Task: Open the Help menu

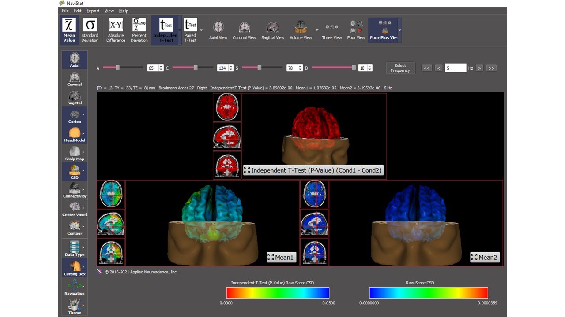Action: tap(124, 11)
